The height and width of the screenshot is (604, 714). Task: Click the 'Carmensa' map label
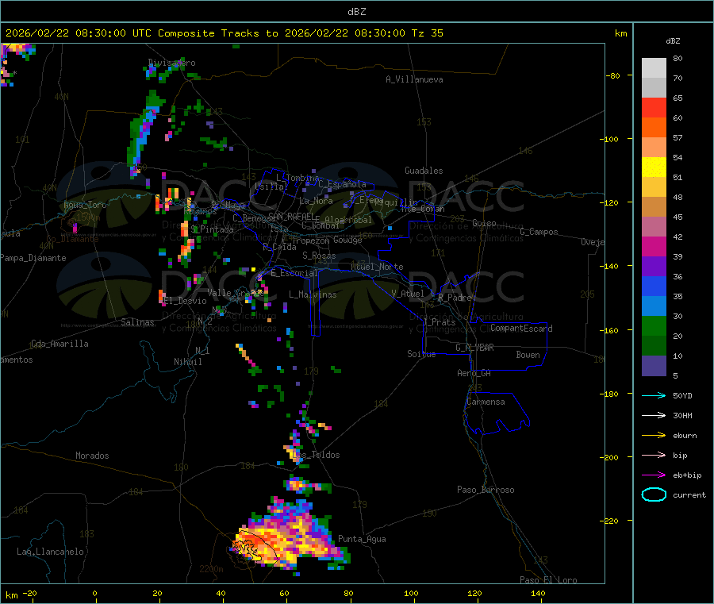(x=486, y=402)
